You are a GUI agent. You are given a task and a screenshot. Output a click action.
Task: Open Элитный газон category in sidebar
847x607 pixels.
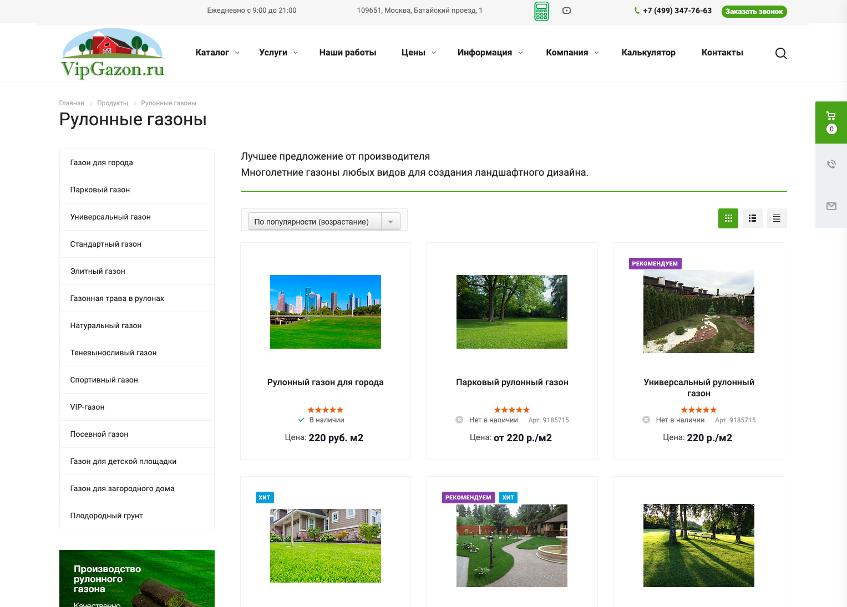point(98,271)
